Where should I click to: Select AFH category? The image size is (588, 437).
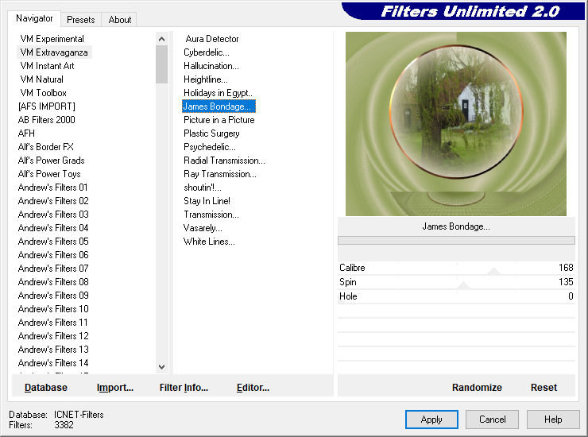pos(26,133)
